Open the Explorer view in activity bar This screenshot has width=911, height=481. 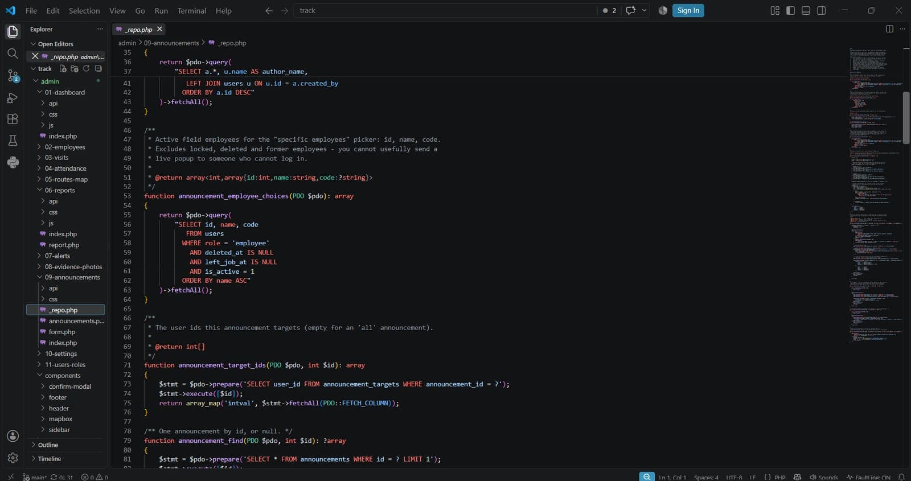[x=13, y=32]
